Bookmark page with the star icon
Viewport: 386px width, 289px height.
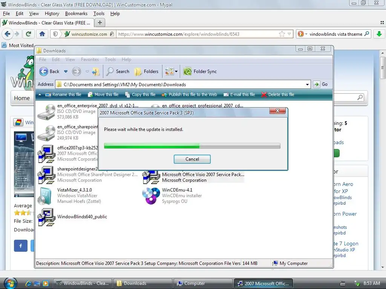coord(282,34)
